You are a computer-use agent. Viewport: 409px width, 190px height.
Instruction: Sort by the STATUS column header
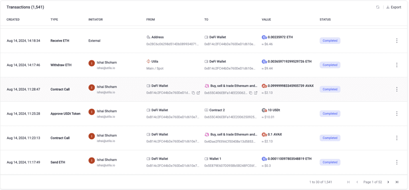[x=325, y=20]
